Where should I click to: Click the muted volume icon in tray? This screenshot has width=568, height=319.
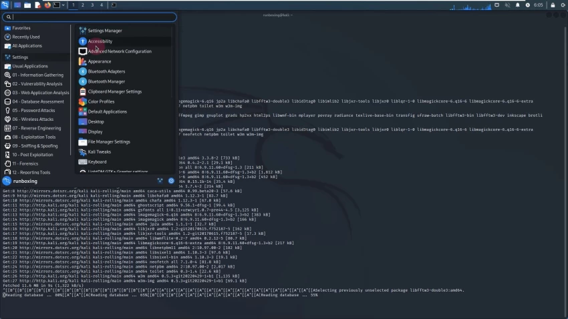pos(507,5)
